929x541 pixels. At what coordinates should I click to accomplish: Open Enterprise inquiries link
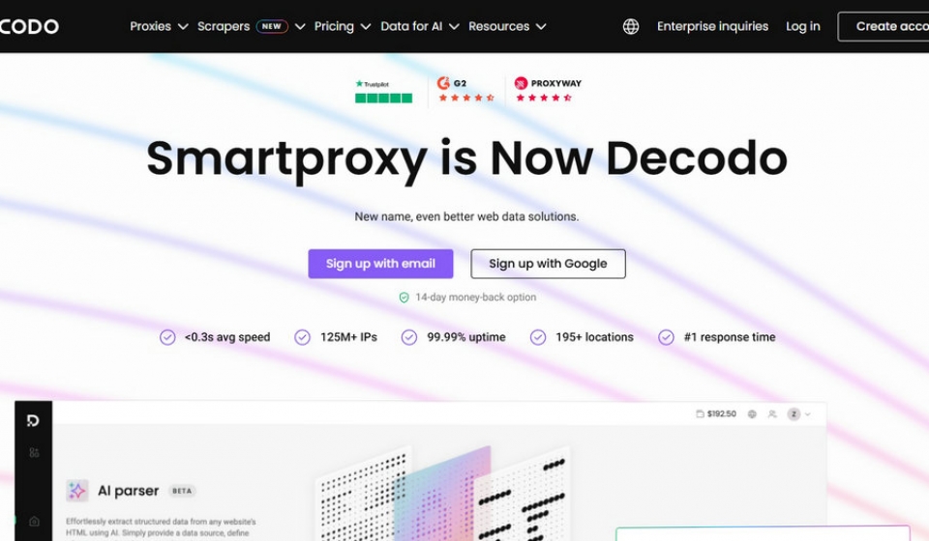pyautogui.click(x=713, y=27)
